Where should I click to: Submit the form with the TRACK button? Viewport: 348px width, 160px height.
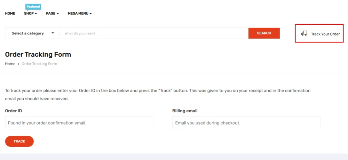[19, 141]
